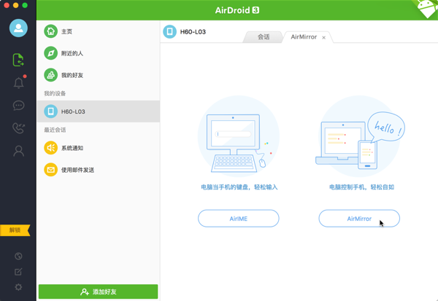Open the messages chat bubble icon
Image resolution: width=438 pixels, height=301 pixels.
(x=18, y=106)
